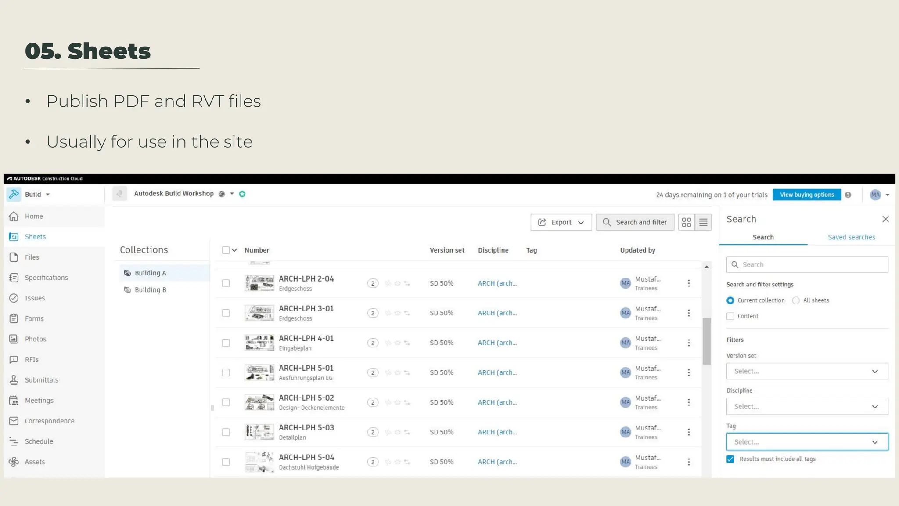
Task: Open more options for ARCH-LPH 5-01
Action: (689, 372)
